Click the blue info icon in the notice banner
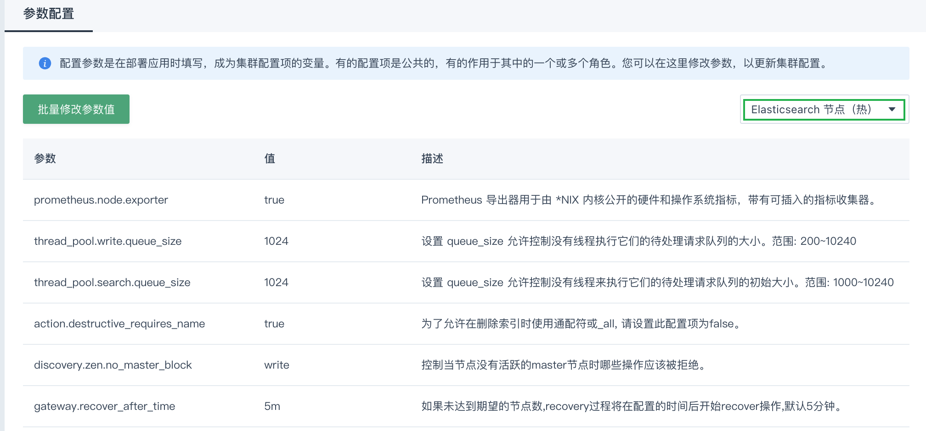The height and width of the screenshot is (431, 926). pos(45,63)
